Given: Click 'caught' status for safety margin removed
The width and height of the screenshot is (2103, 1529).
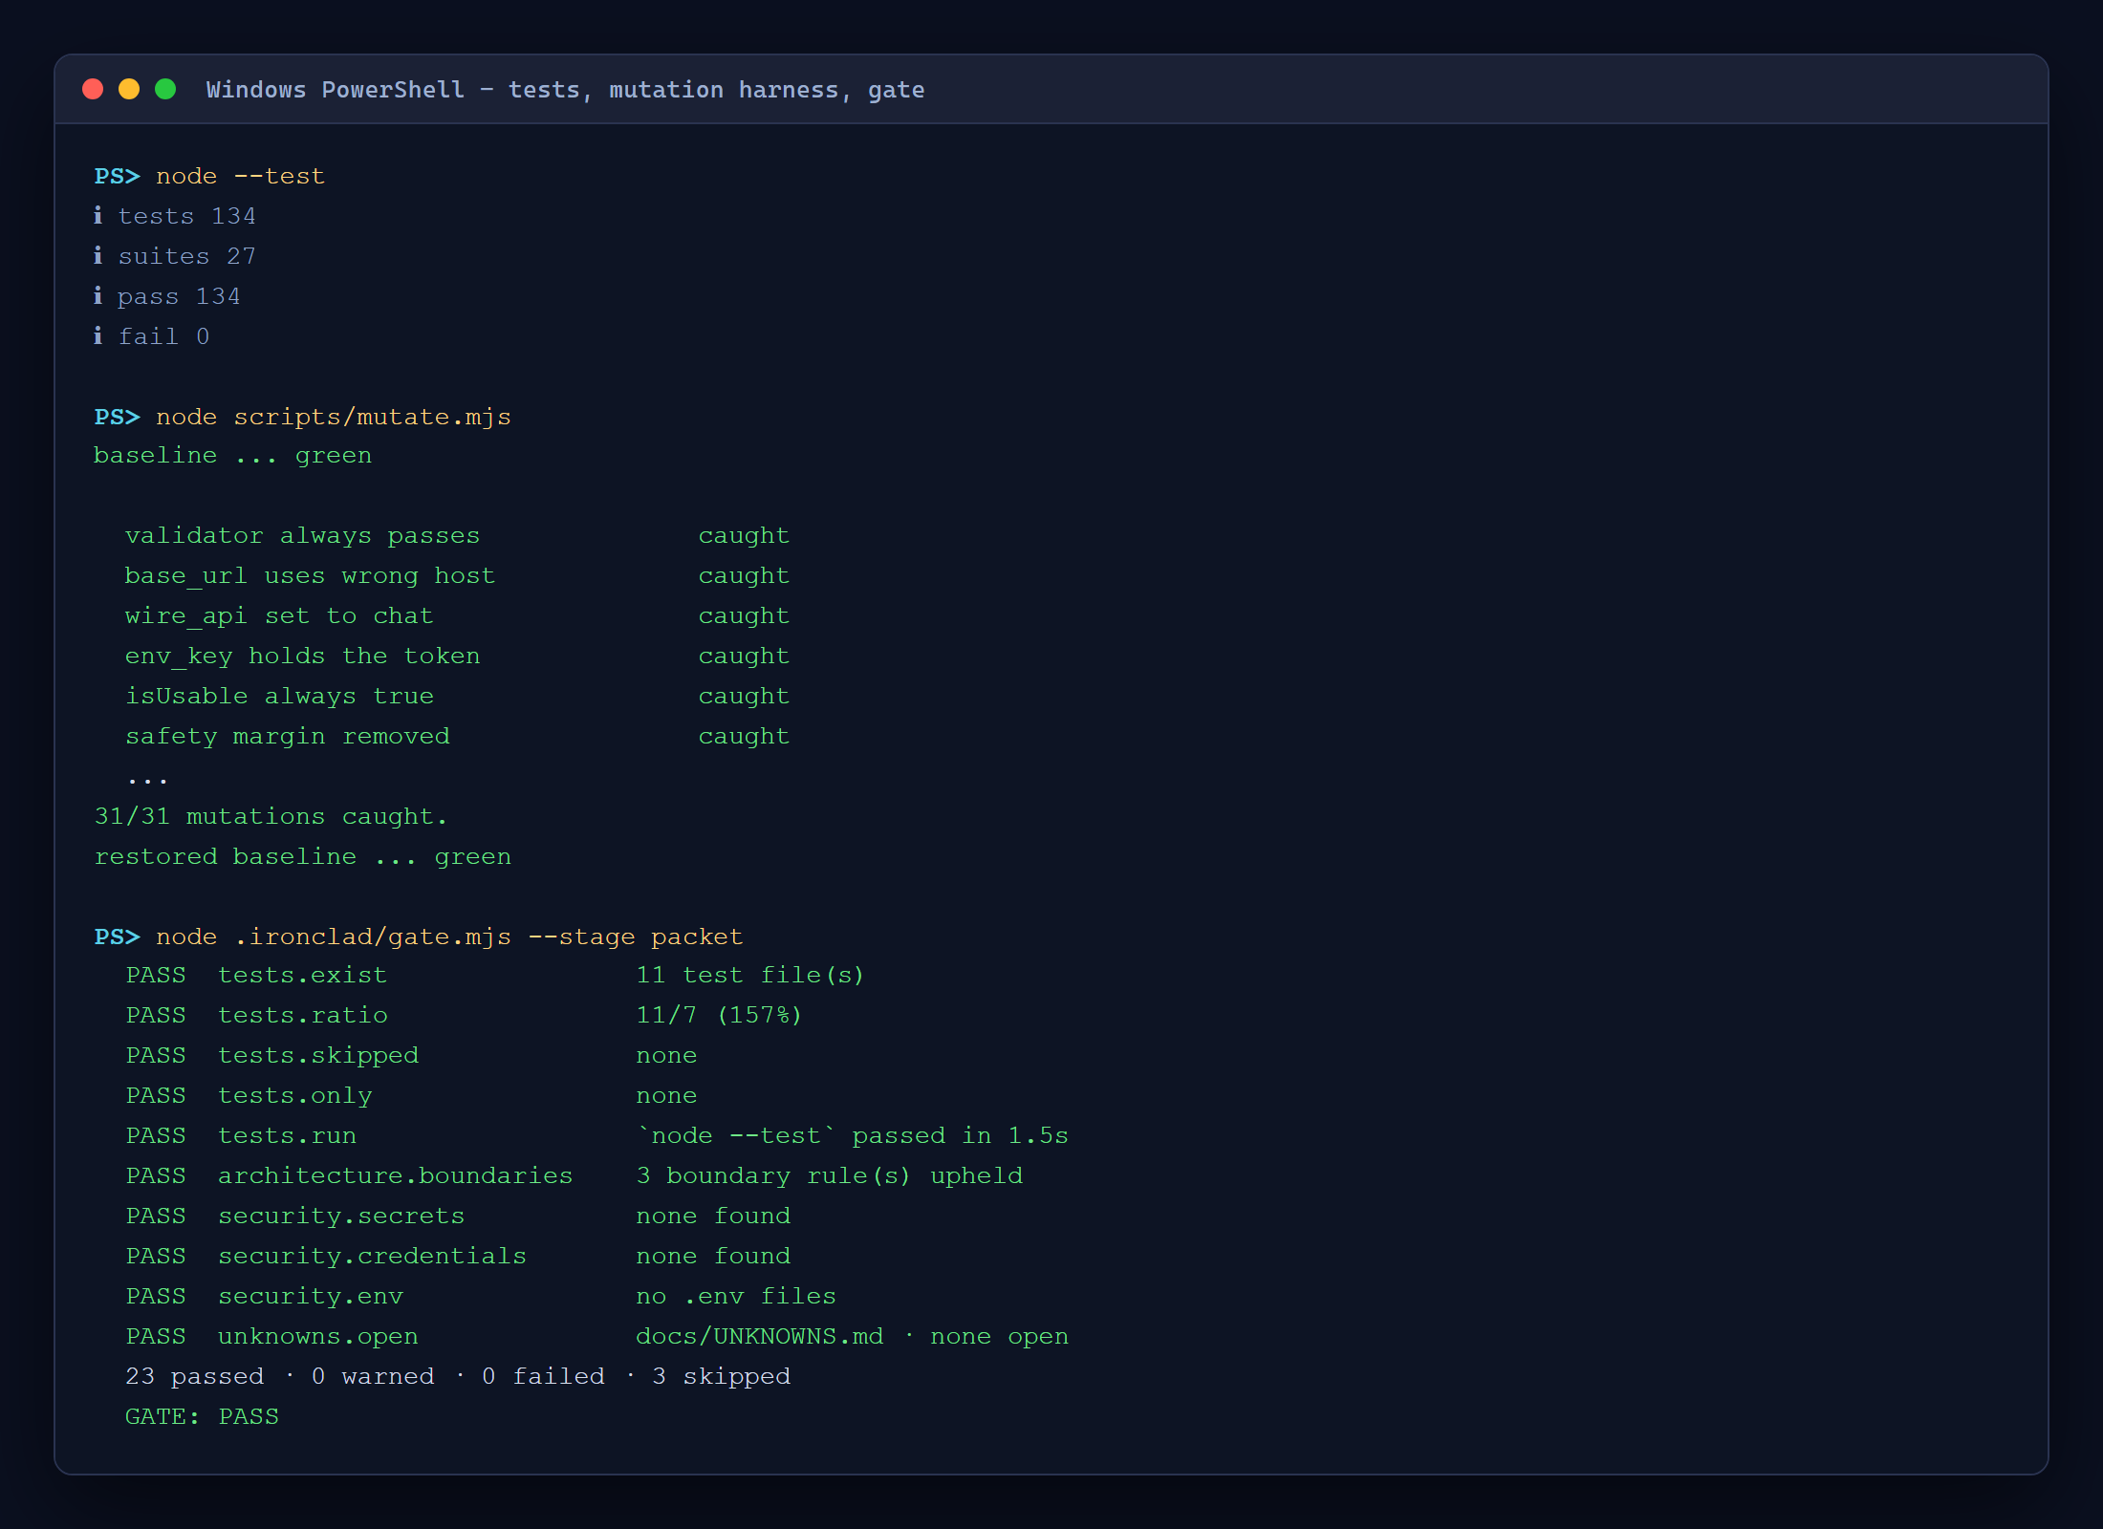Looking at the screenshot, I should point(744,736).
